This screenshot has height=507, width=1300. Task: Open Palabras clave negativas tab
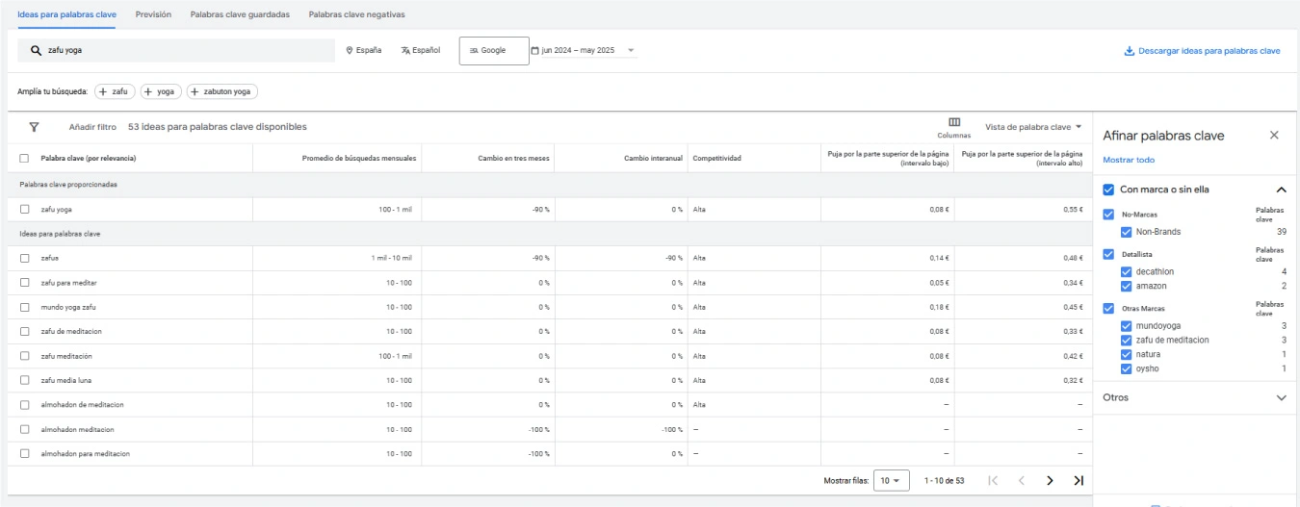point(356,15)
